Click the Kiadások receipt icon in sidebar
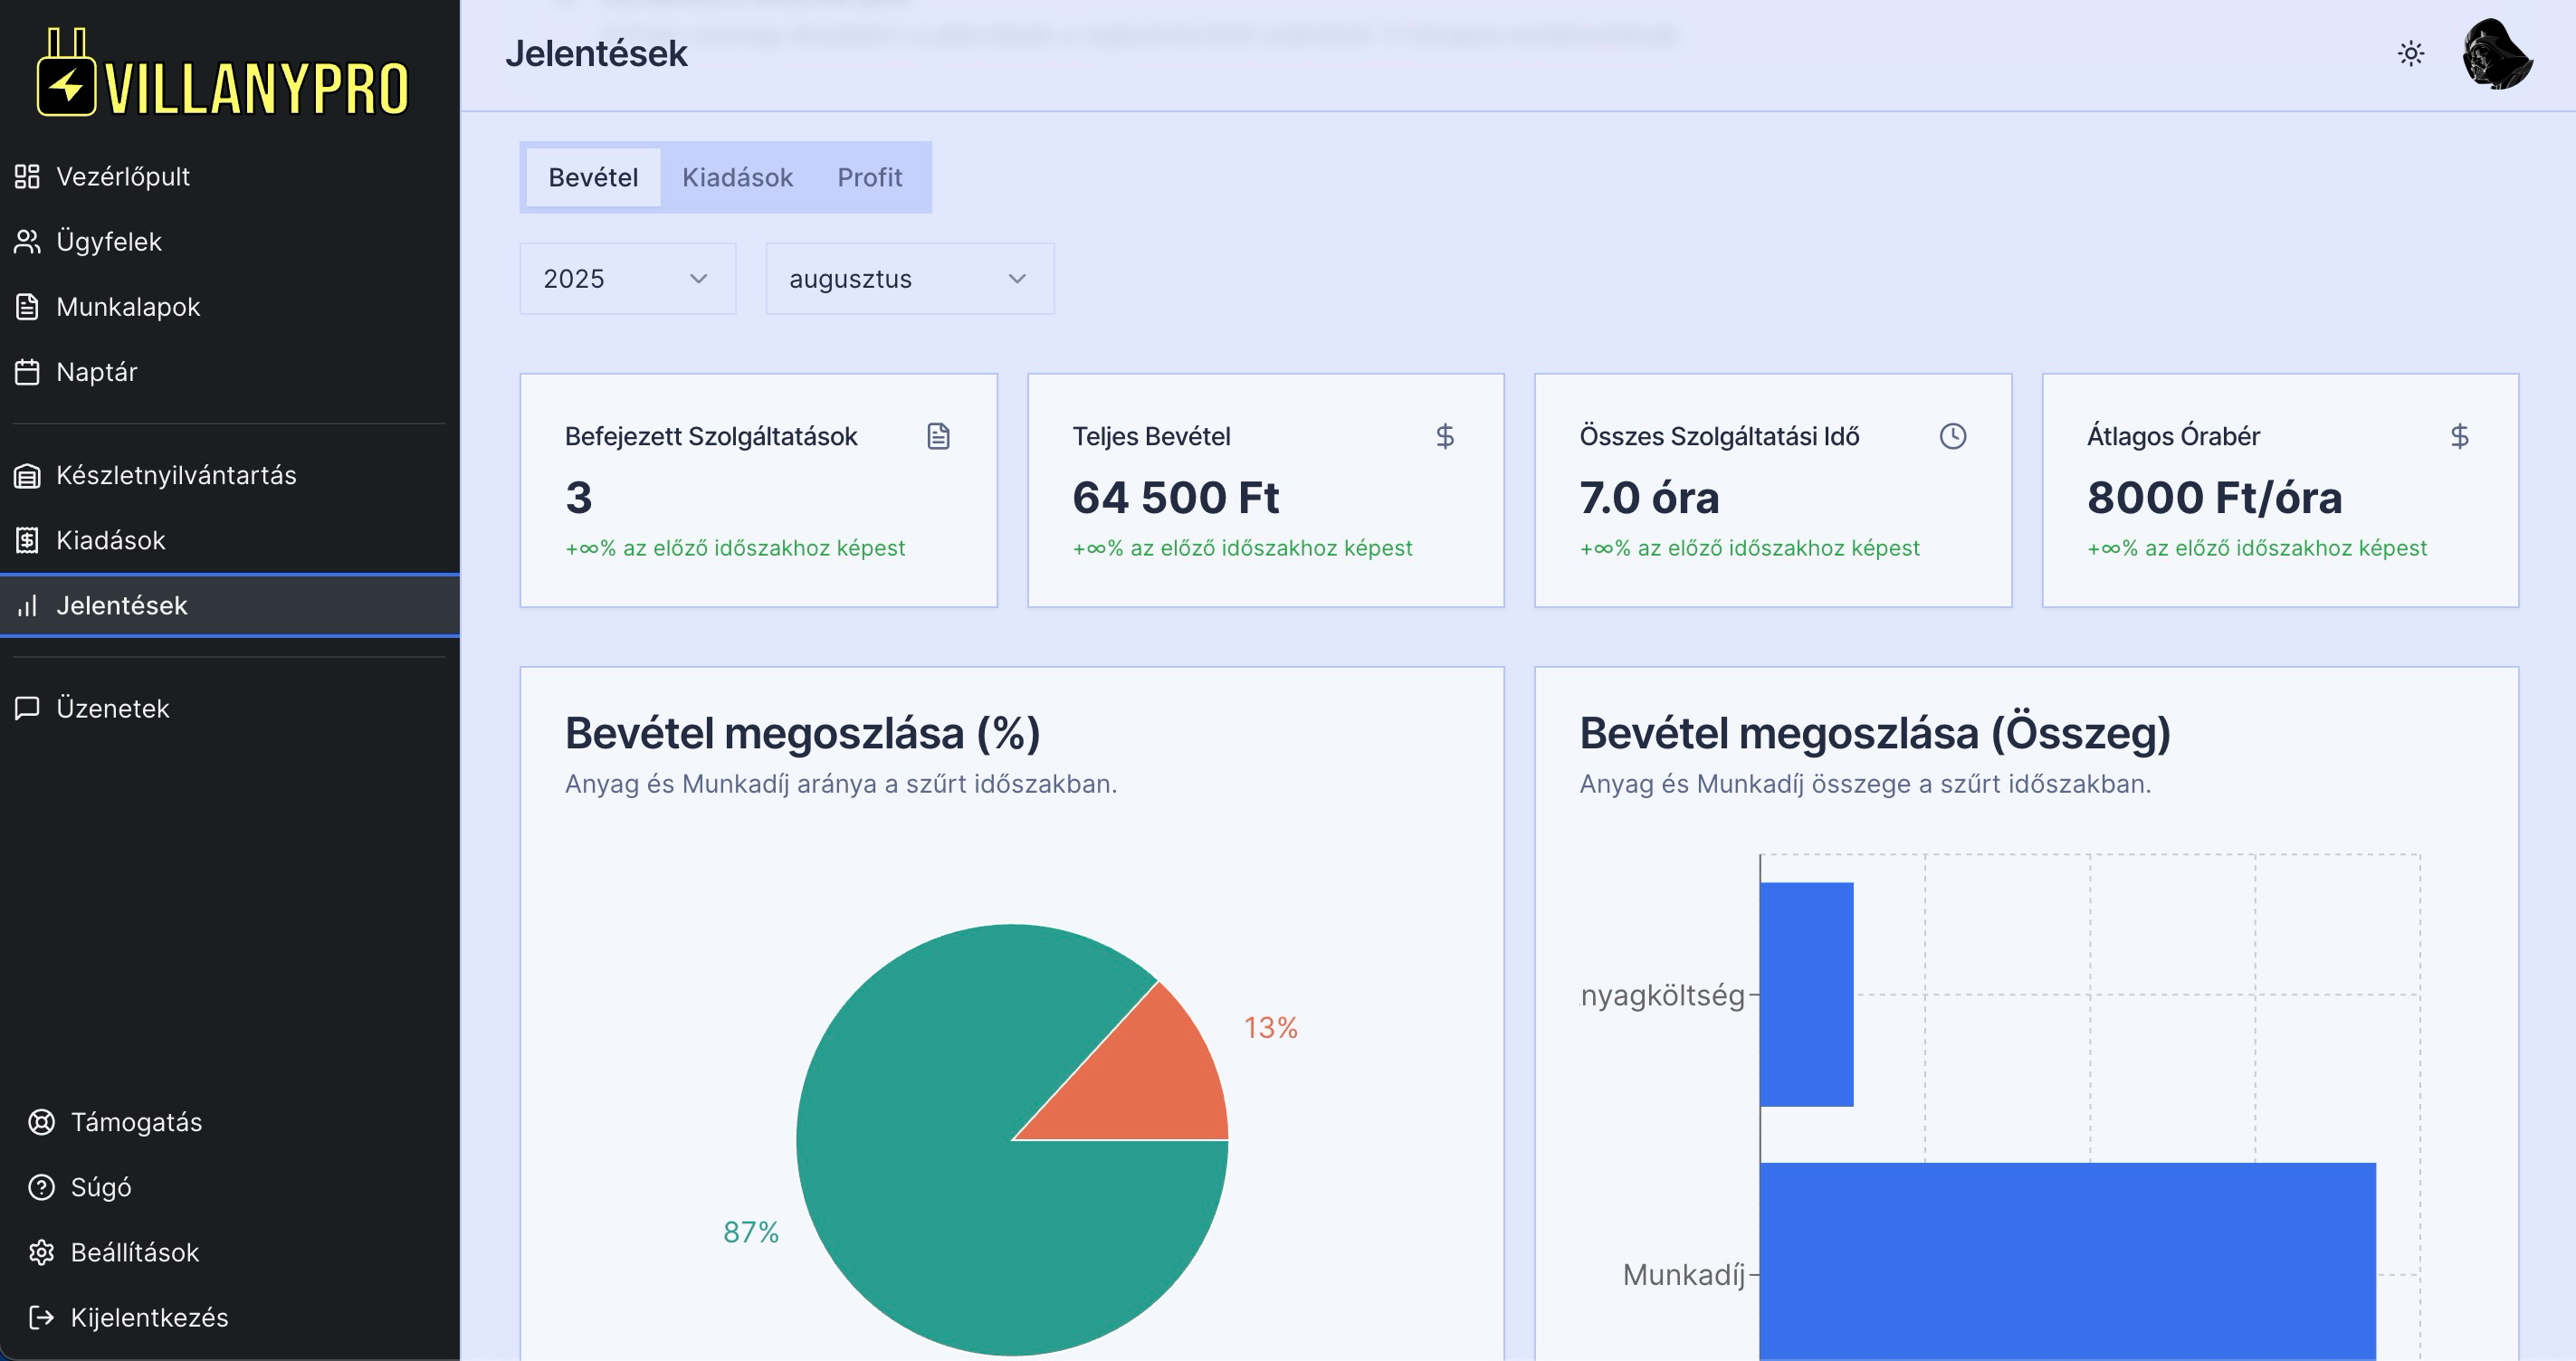 click(27, 541)
